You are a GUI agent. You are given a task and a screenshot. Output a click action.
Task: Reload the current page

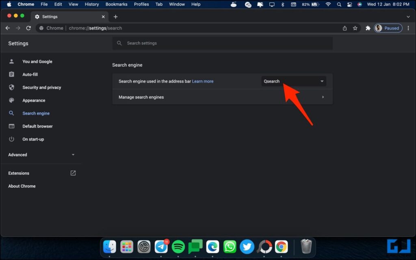(x=28, y=28)
